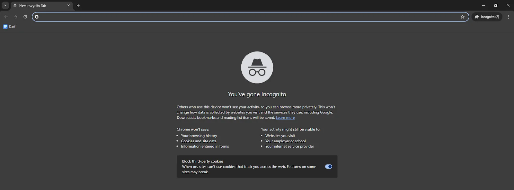The width and height of the screenshot is (514, 190).
Task: Toggle Block third-party cookies switch
Action: 328,167
